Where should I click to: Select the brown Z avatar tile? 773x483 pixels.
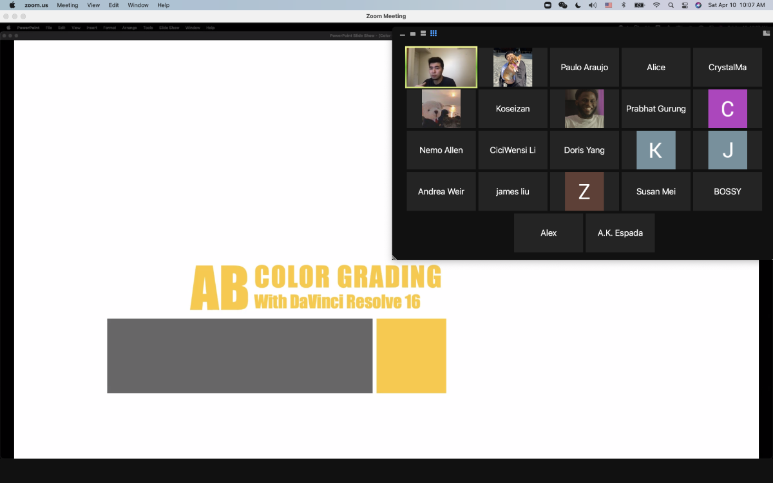584,191
